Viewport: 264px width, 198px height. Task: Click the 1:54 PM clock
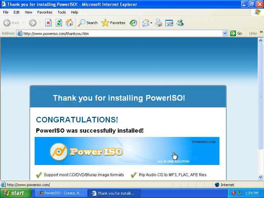252,193
